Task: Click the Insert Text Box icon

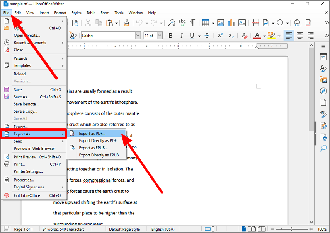Action: click(x=242, y=23)
